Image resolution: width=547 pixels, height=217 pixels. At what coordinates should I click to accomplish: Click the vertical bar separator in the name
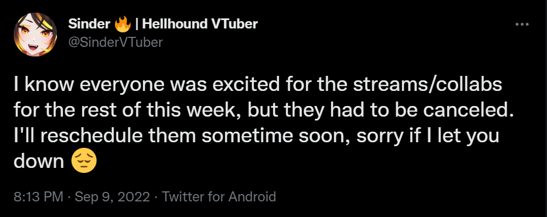pyautogui.click(x=137, y=25)
